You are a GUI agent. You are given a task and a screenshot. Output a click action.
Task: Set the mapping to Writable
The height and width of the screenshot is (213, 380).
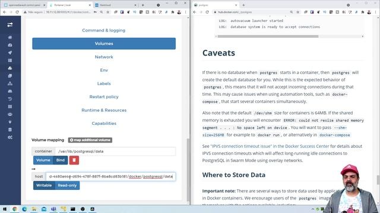tap(44, 185)
